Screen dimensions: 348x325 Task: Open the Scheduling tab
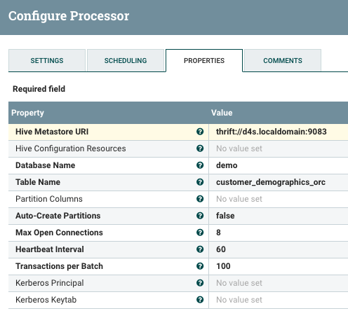126,60
